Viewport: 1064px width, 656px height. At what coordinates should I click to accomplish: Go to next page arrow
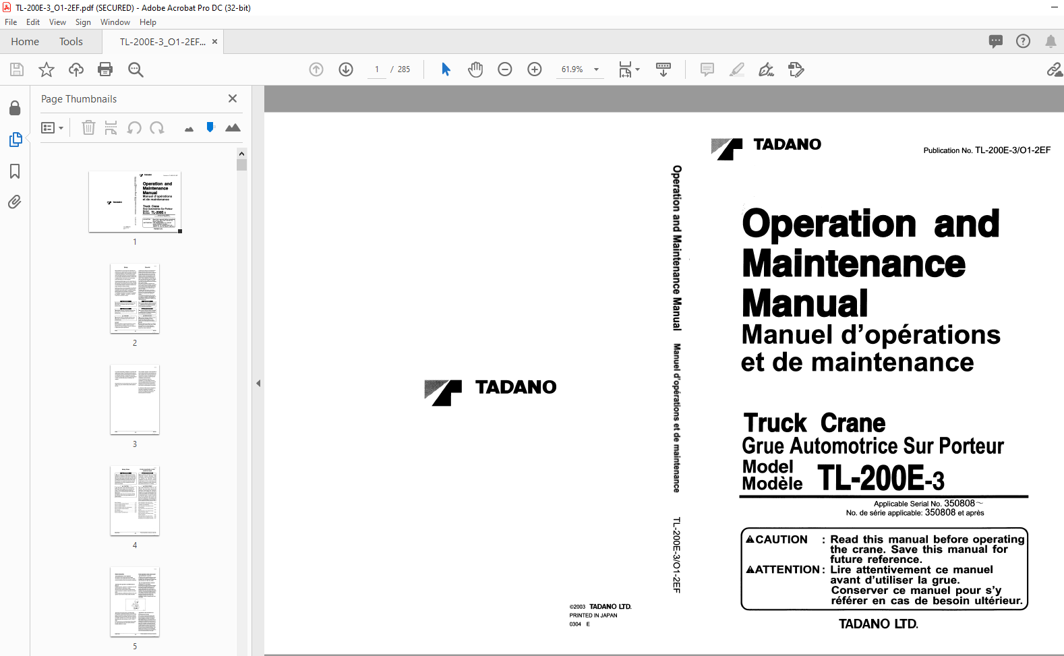pos(346,69)
